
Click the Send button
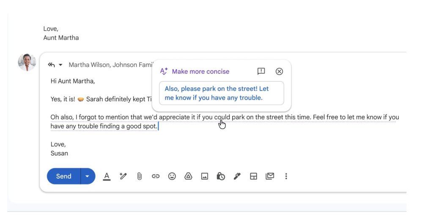click(x=64, y=176)
